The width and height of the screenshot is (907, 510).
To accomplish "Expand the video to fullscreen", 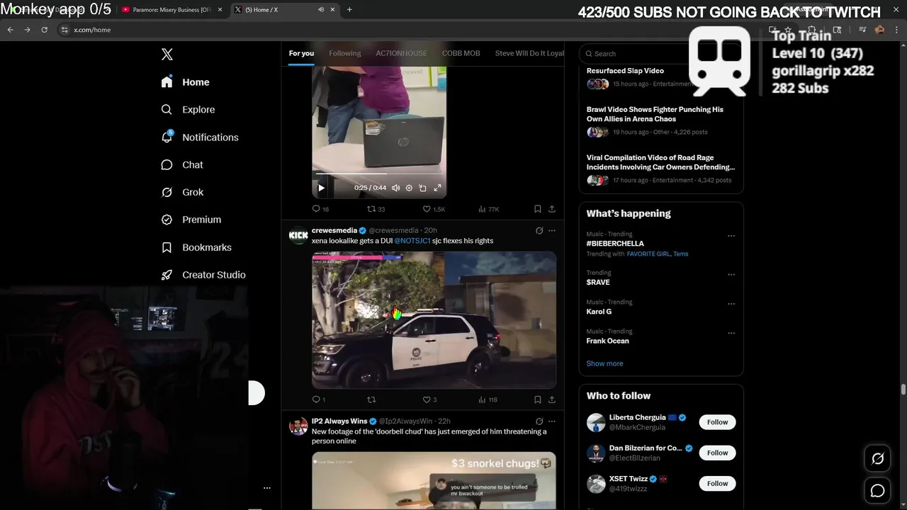I will point(437,188).
